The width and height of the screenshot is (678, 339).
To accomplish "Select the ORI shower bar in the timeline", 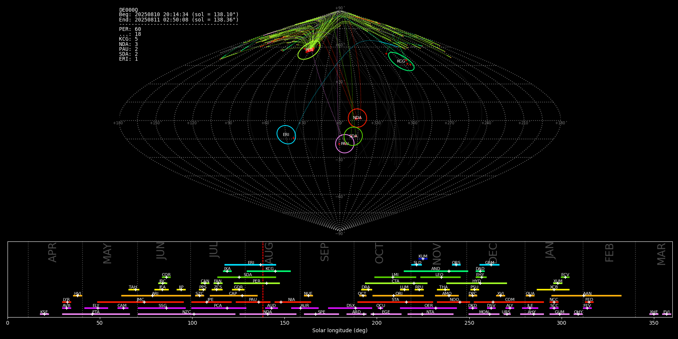I will [398, 296].
